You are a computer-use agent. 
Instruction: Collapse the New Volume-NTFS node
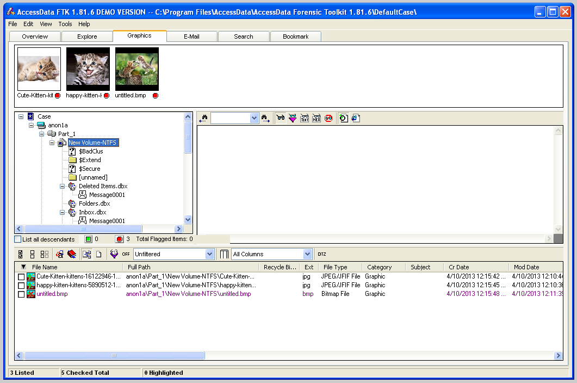click(x=52, y=143)
